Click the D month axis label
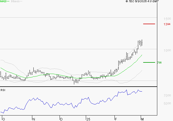Screen dimensions: 173x121 coord(61,119)
